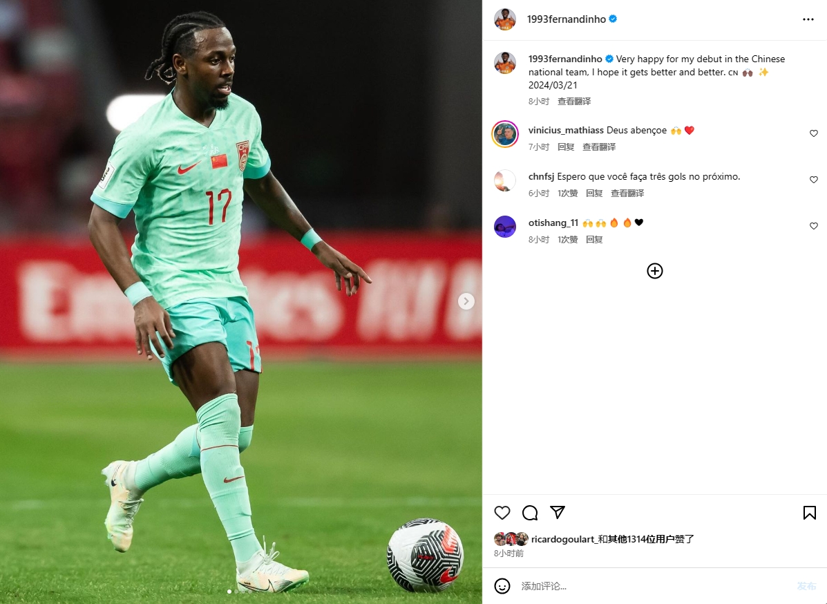Open the three-dot more options menu
This screenshot has height=604, width=827.
click(808, 19)
